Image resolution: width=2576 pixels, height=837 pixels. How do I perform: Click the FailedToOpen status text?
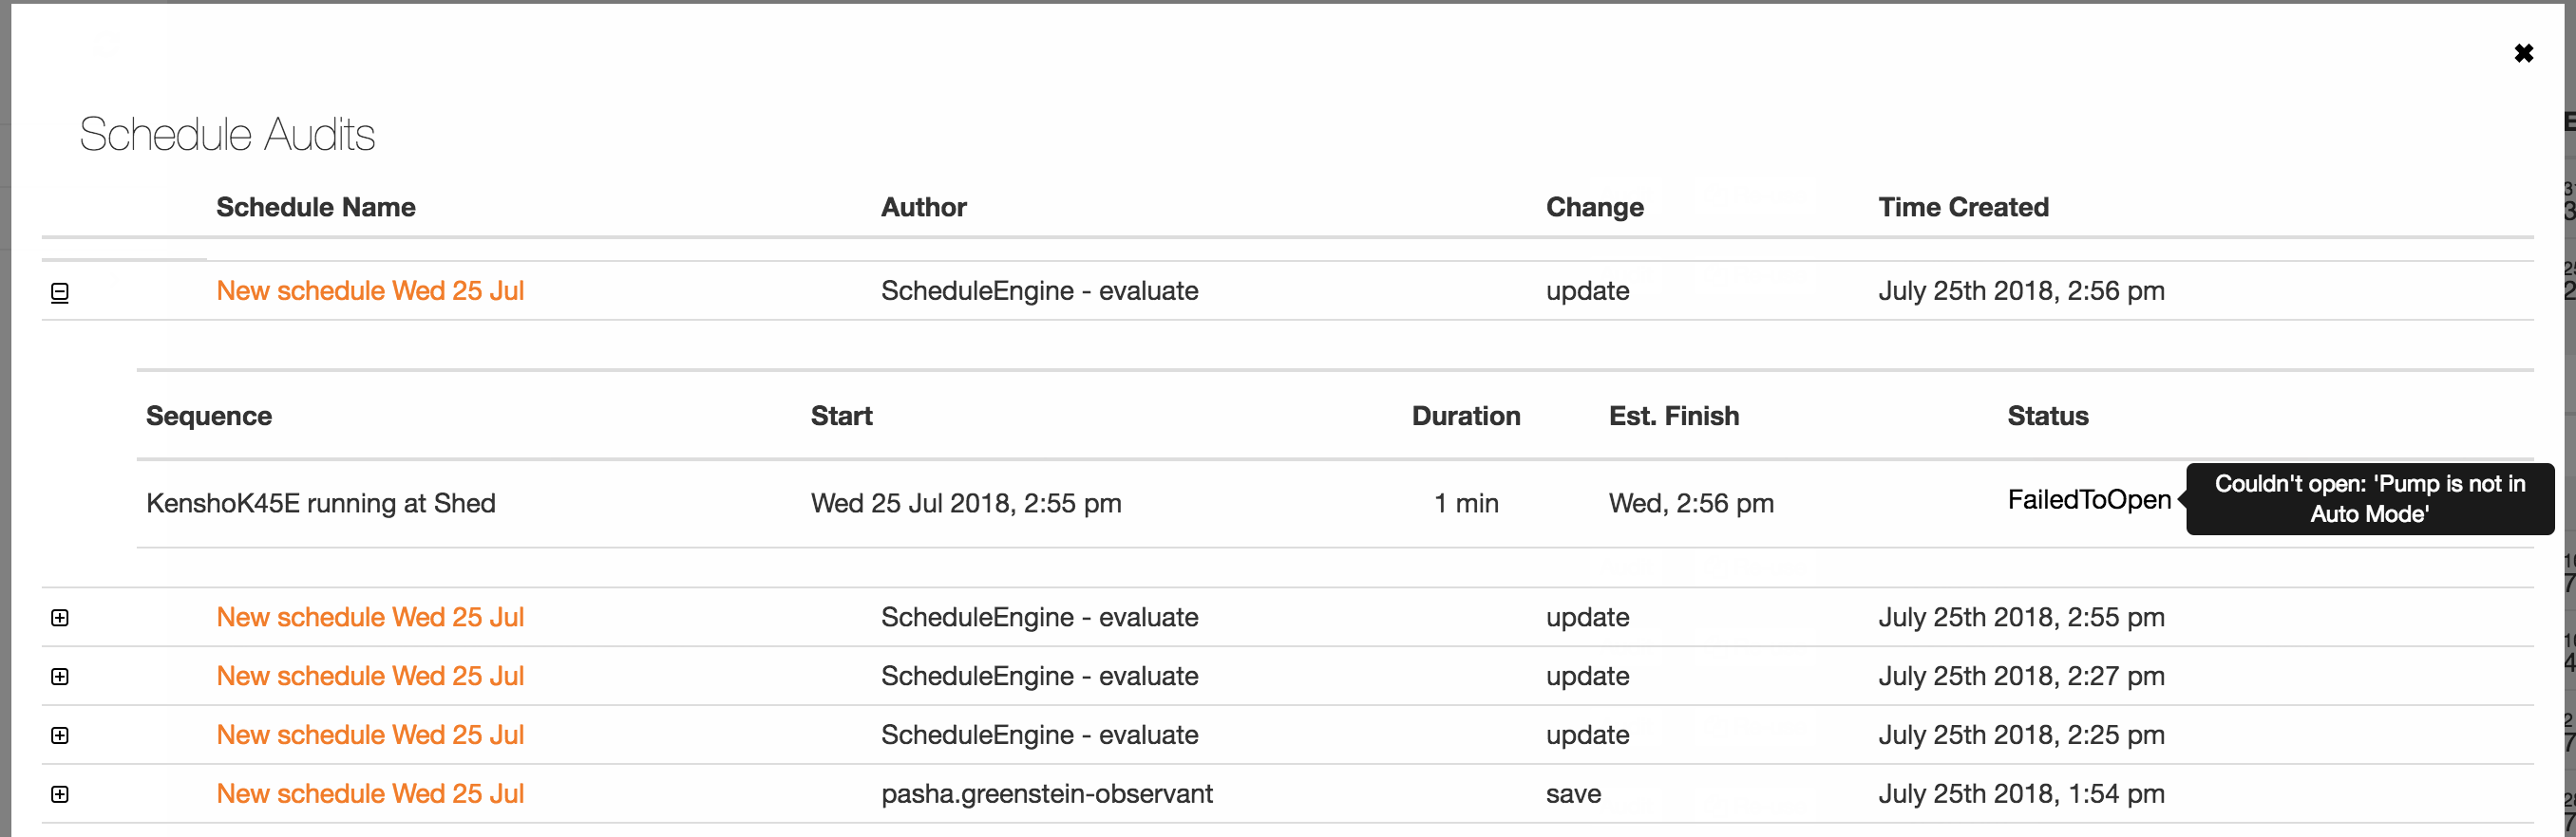pyautogui.click(x=2088, y=500)
